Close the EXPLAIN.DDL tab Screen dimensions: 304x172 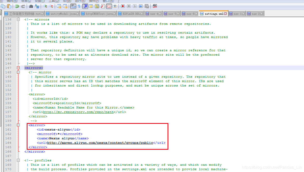point(142,14)
